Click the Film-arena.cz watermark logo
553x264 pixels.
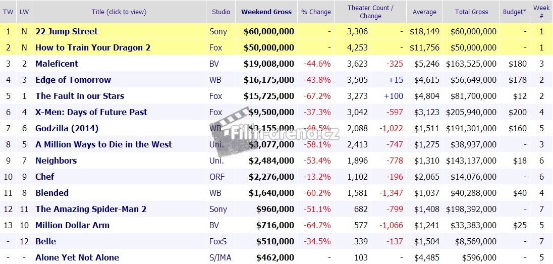click(x=275, y=130)
